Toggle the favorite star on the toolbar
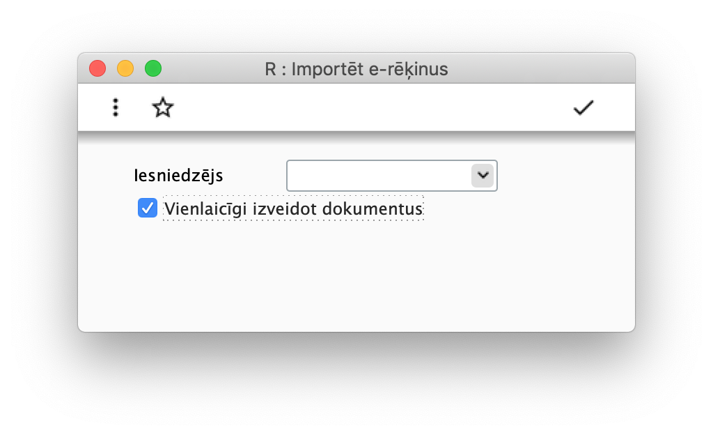Image resolution: width=713 pixels, height=435 pixels. [x=162, y=107]
